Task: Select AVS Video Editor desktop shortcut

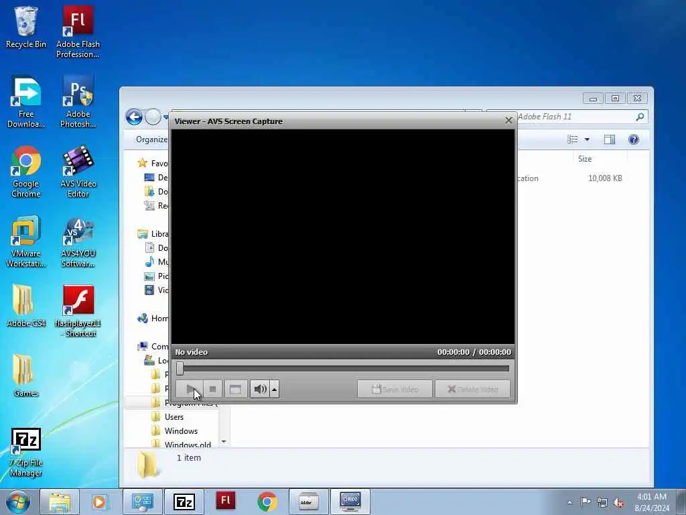Action: click(x=78, y=172)
